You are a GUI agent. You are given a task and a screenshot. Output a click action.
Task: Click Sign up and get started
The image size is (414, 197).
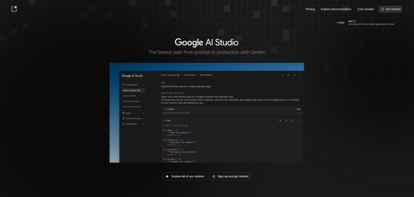pyautogui.click(x=230, y=176)
